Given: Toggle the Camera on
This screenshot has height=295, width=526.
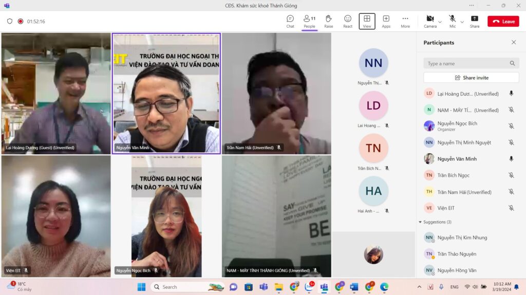Looking at the screenshot, I should 430,21.
